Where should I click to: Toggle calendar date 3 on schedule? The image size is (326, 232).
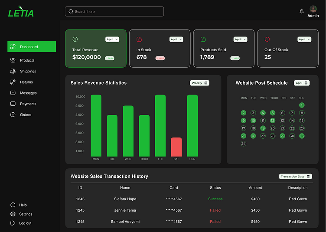coord(253,113)
